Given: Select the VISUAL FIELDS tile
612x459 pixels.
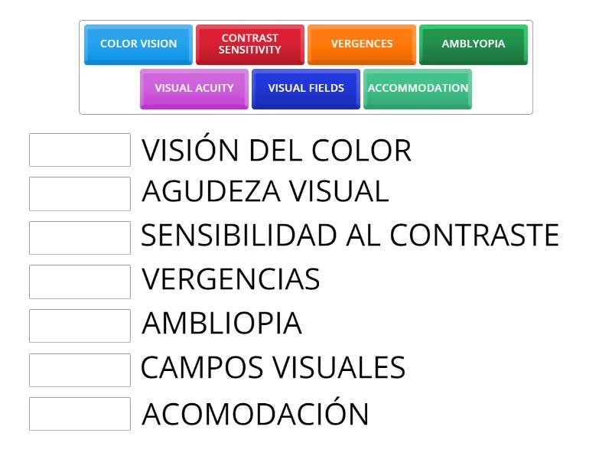Looking at the screenshot, I should tap(304, 88).
